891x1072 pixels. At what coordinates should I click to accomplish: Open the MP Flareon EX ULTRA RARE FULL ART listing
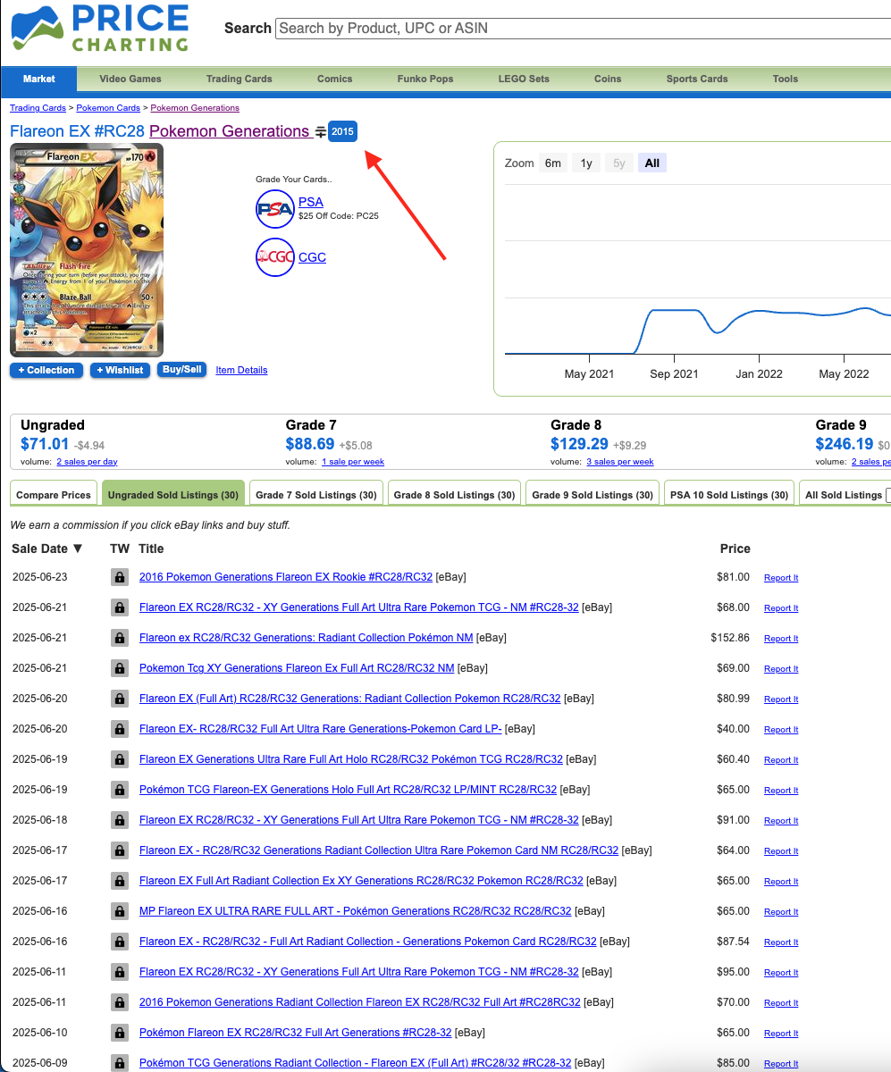click(356, 911)
